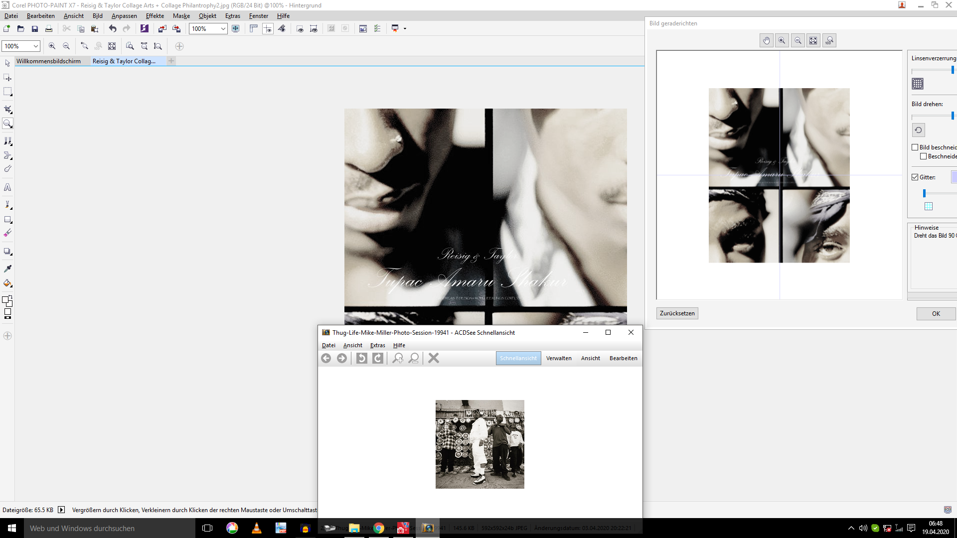The image size is (957, 538).
Task: Set straighten preview zoom to 100%
Action: point(829,41)
